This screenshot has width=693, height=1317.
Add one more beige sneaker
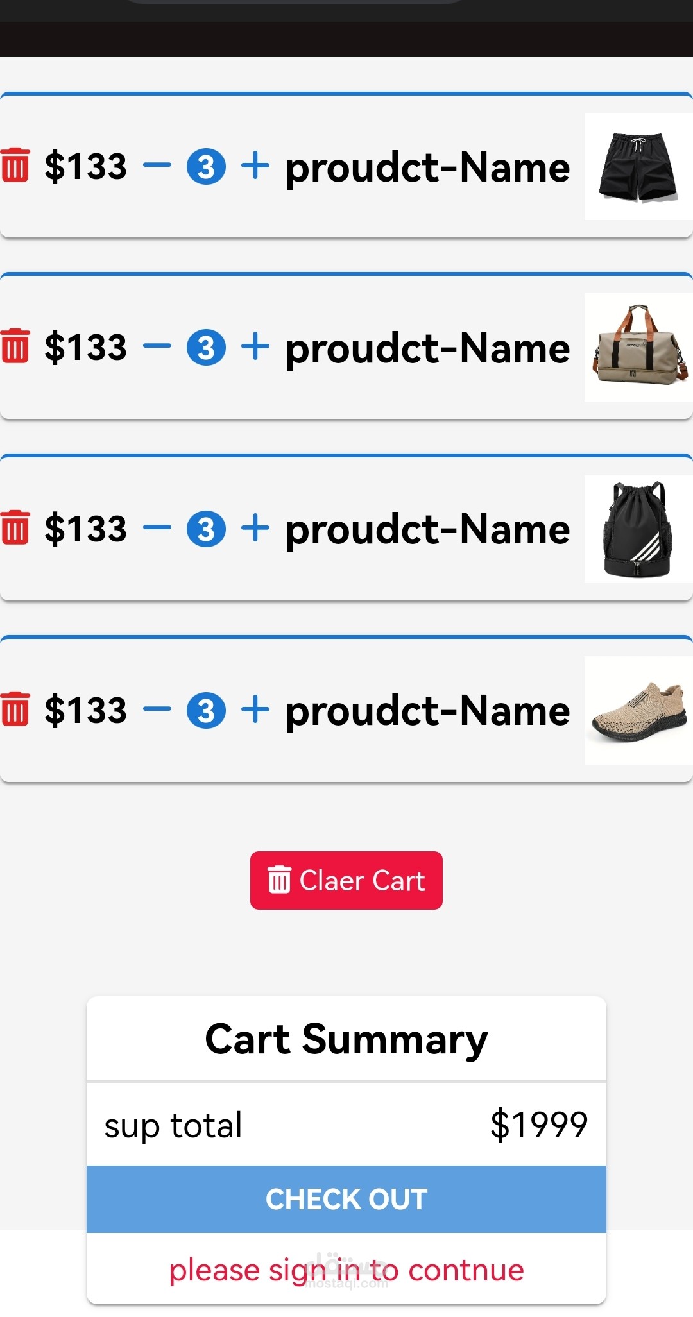(255, 710)
